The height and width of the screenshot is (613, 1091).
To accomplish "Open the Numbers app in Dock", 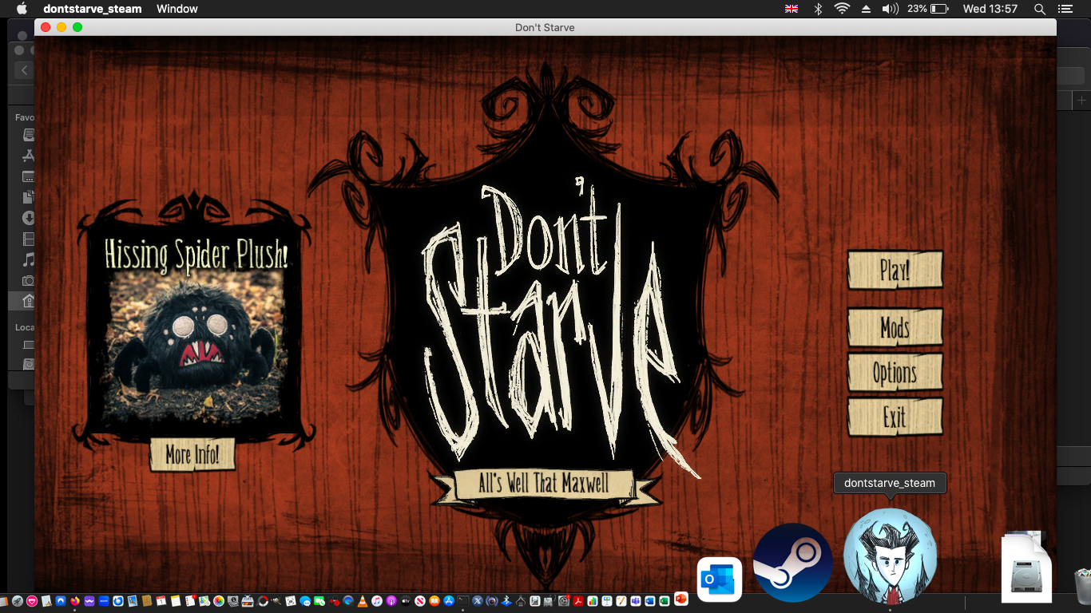I will 593,600.
